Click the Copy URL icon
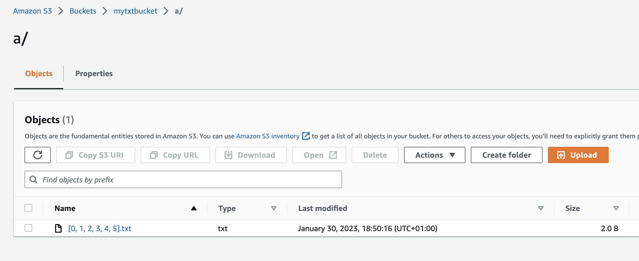 pos(154,155)
